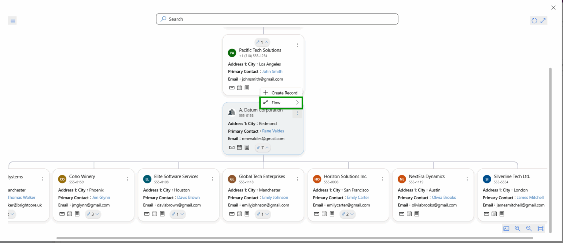The height and width of the screenshot is (243, 563).
Task: Open the Flow submenu arrow
Action: pos(298,103)
